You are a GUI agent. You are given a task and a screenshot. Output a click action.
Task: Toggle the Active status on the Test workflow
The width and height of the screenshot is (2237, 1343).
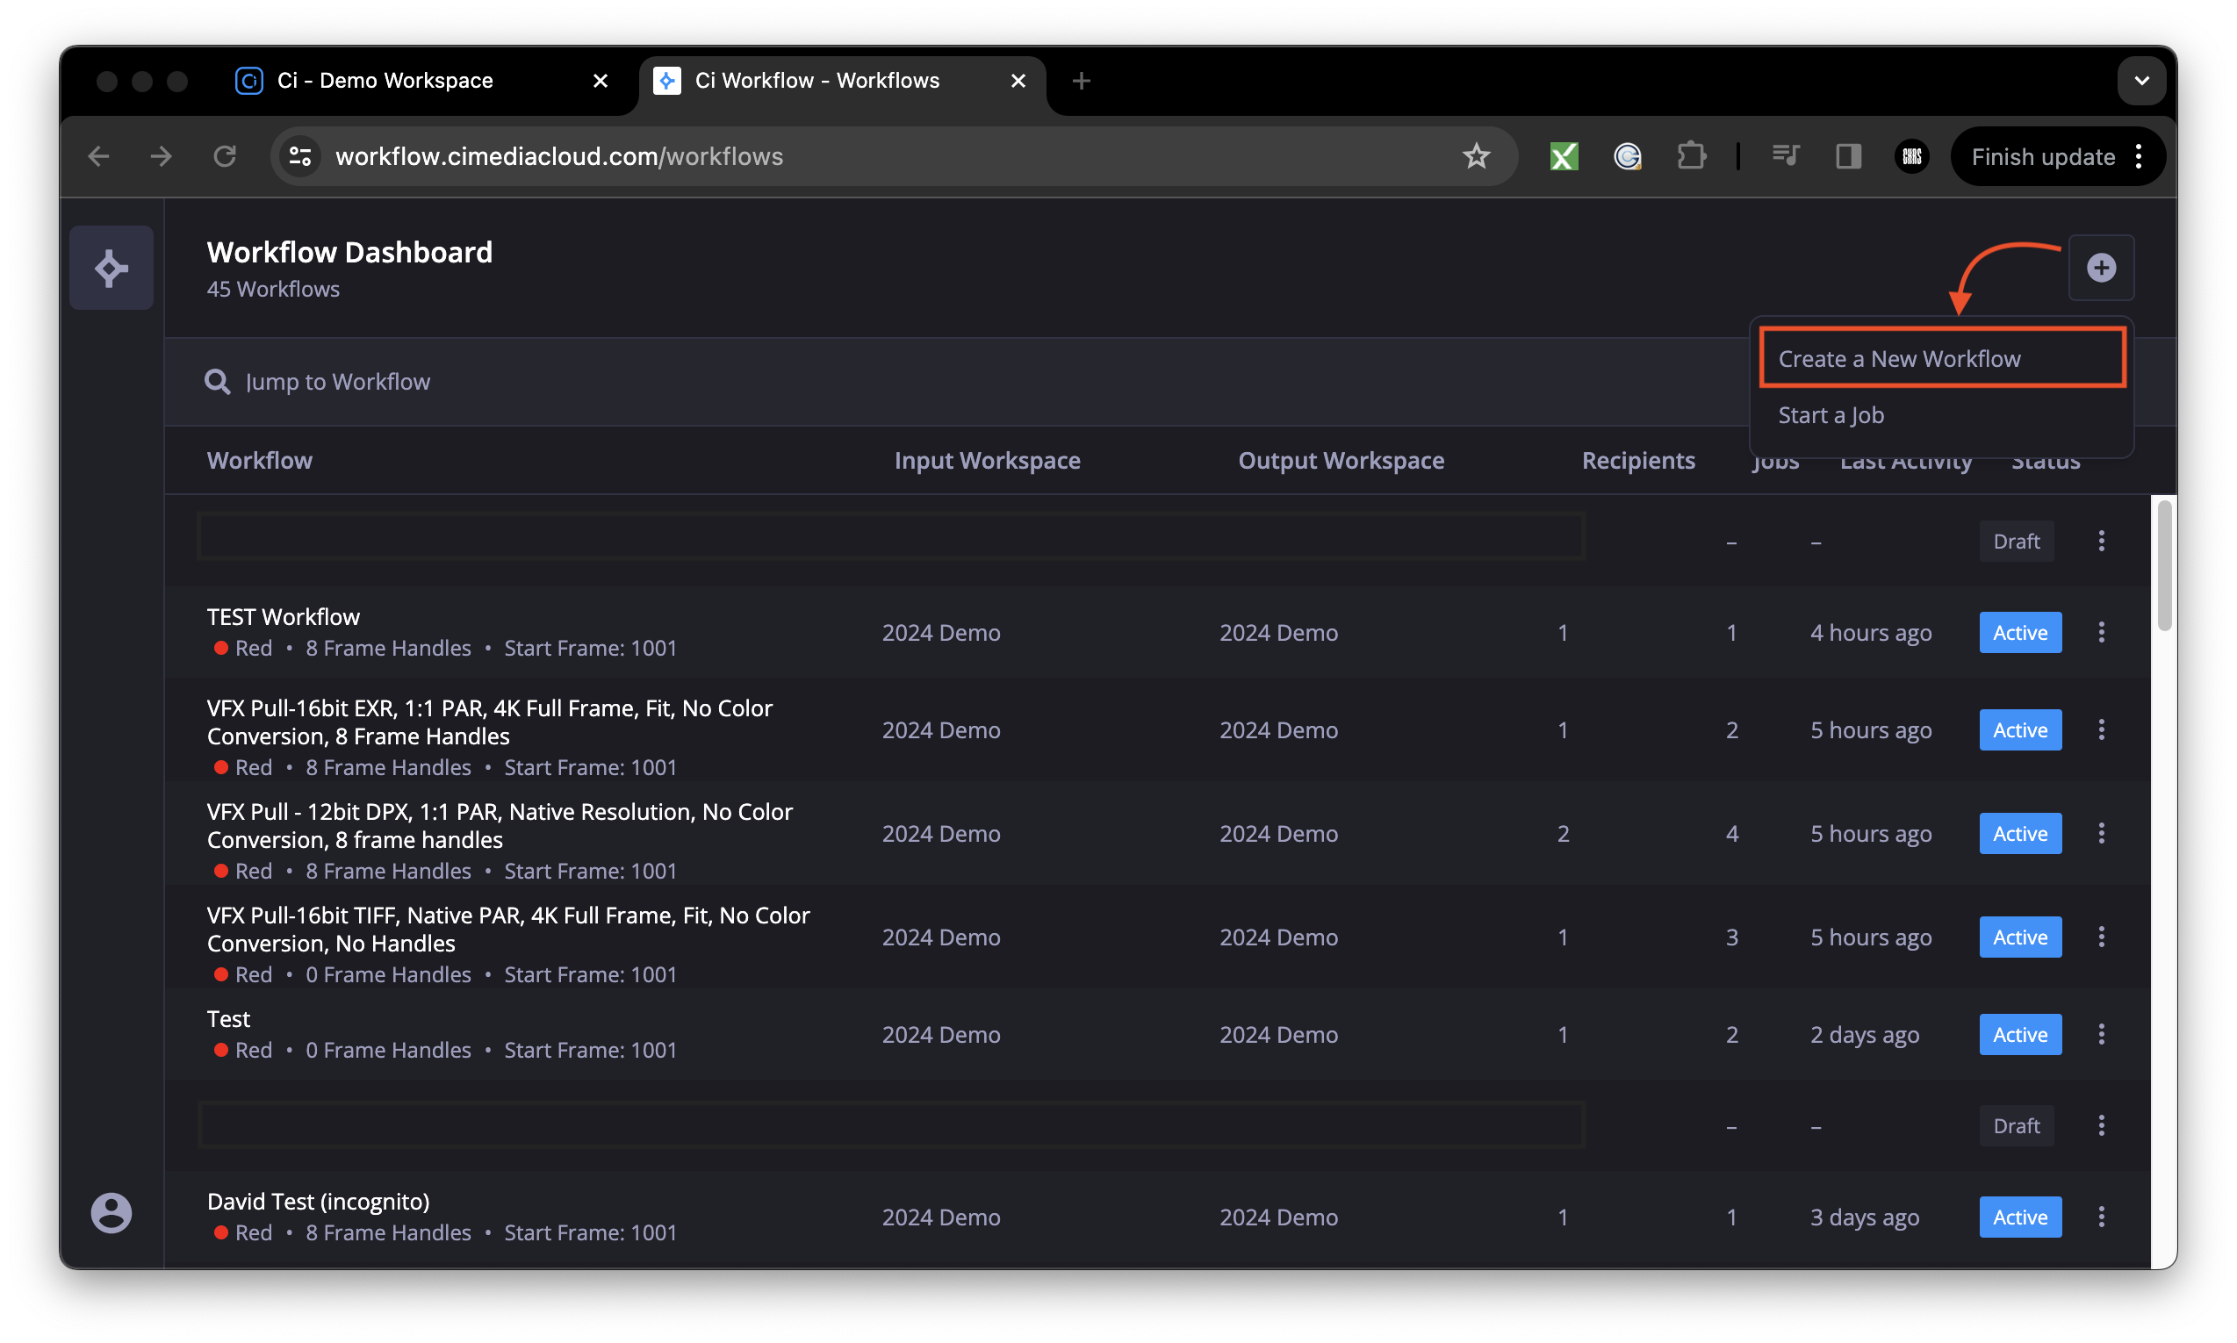(x=2019, y=1033)
